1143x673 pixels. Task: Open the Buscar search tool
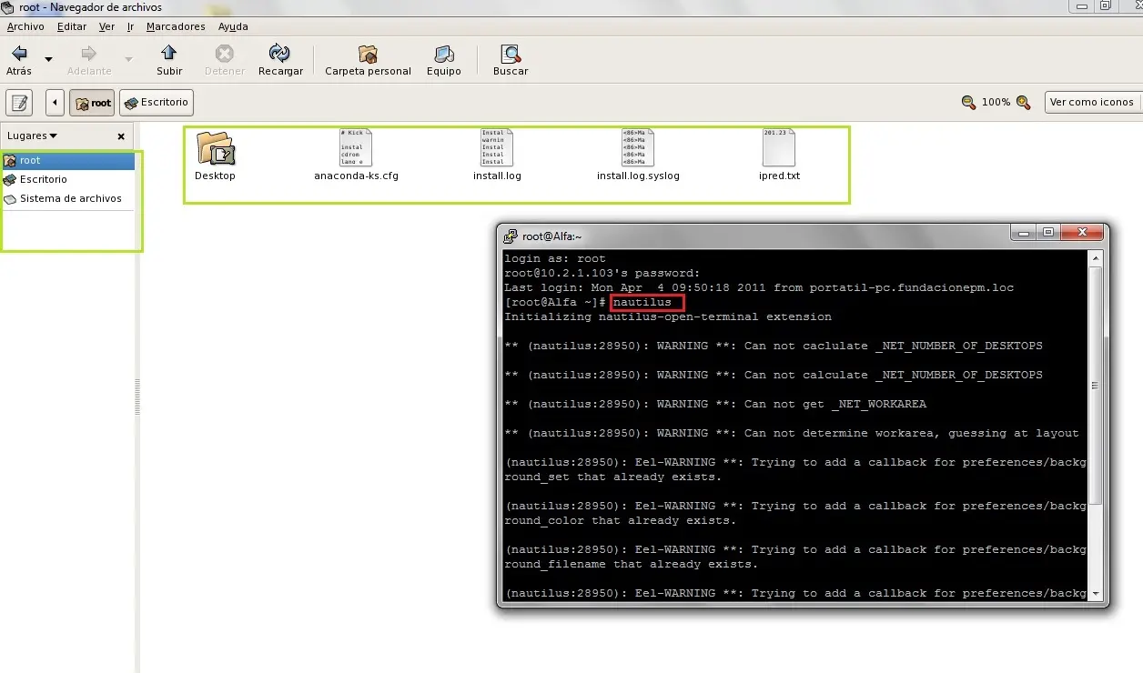511,54
